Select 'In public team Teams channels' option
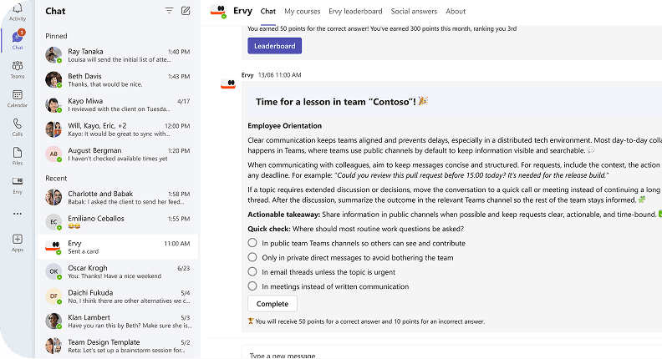The height and width of the screenshot is (359, 662). (252, 243)
